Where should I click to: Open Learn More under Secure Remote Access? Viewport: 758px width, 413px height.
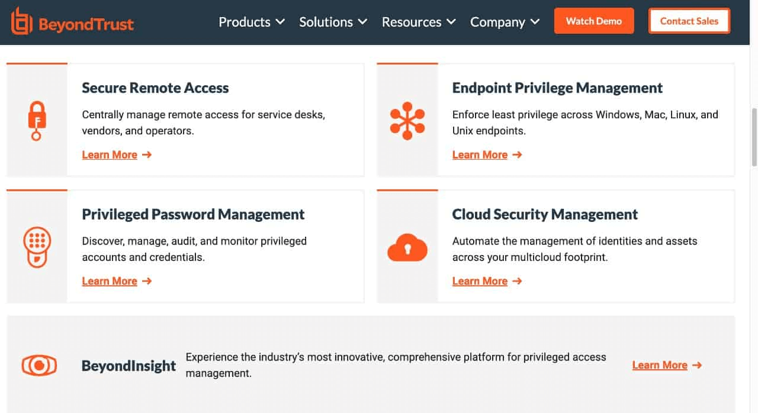tap(110, 154)
